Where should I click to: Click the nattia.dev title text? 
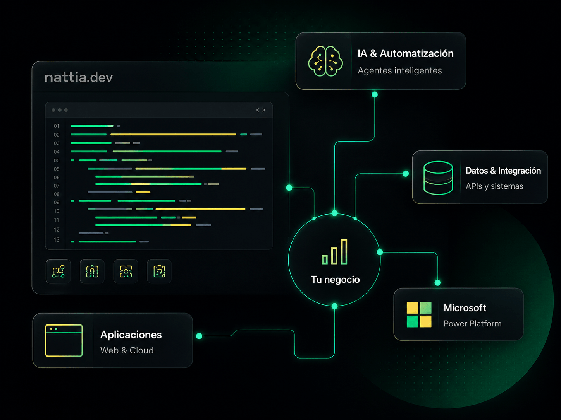(79, 77)
